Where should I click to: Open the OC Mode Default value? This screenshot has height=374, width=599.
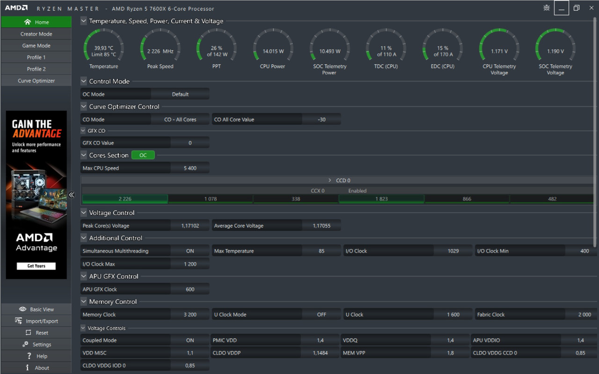click(180, 94)
